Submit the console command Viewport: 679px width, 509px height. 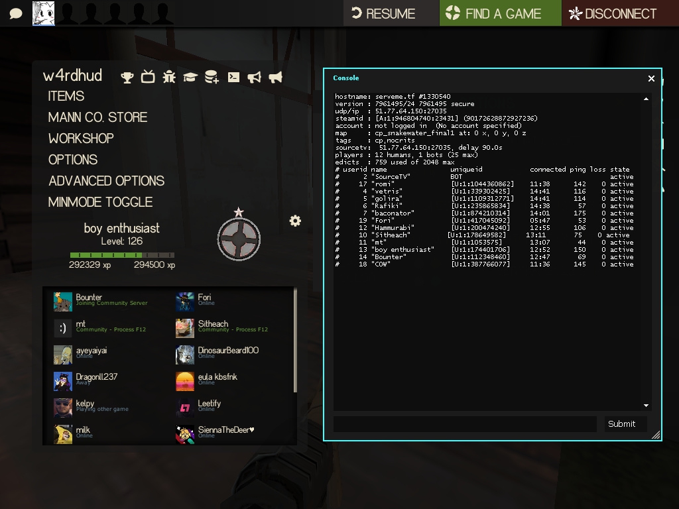tap(625, 424)
